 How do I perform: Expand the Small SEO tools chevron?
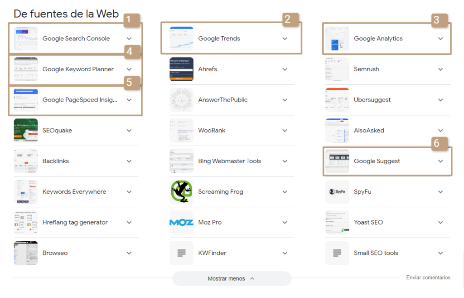pos(440,253)
